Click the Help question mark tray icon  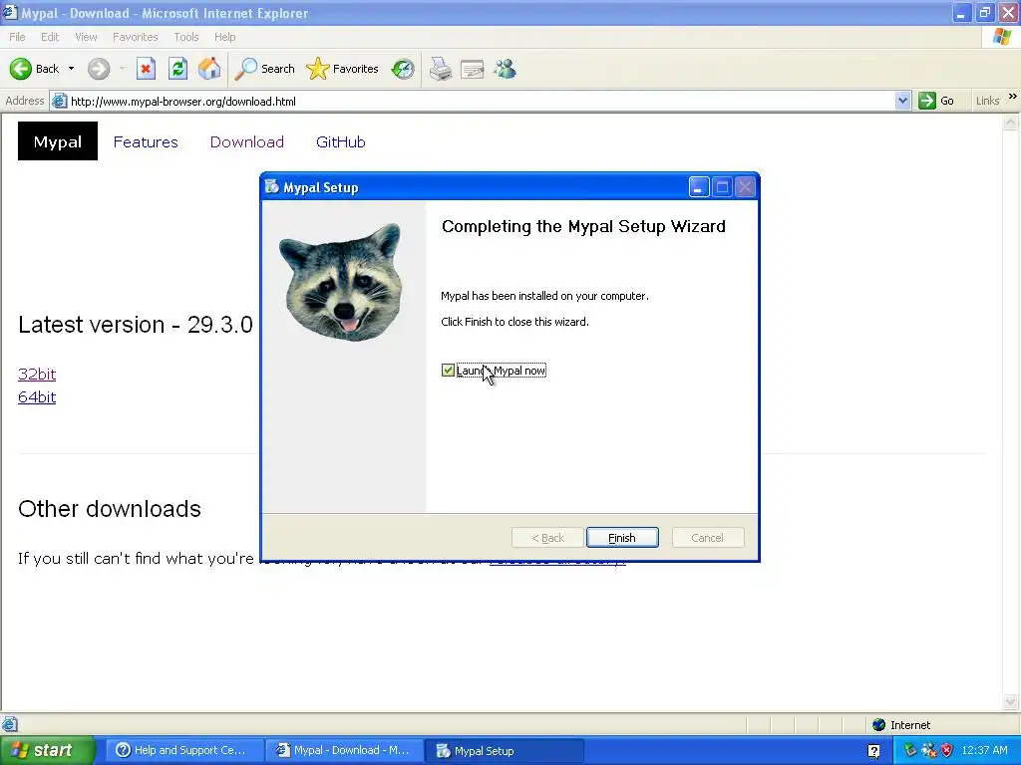pyautogui.click(x=873, y=751)
